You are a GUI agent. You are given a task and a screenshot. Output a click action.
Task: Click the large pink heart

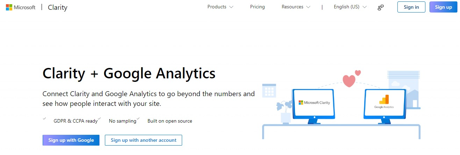pyautogui.click(x=349, y=81)
